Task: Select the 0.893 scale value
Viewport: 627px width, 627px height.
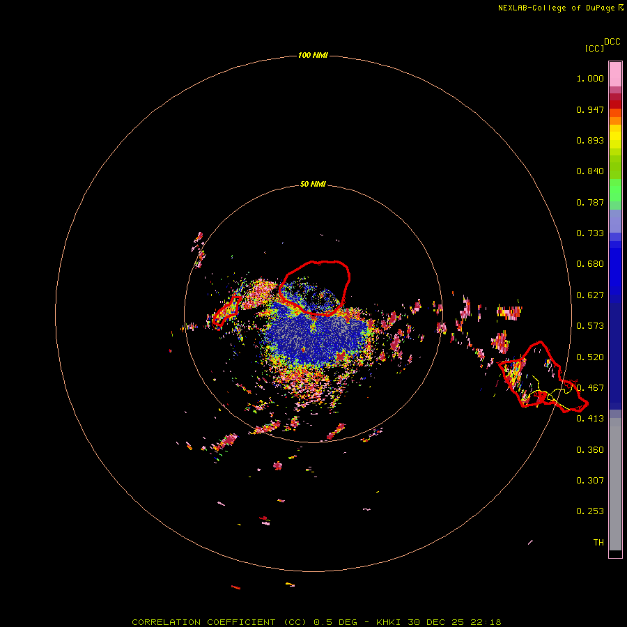Action: point(590,140)
